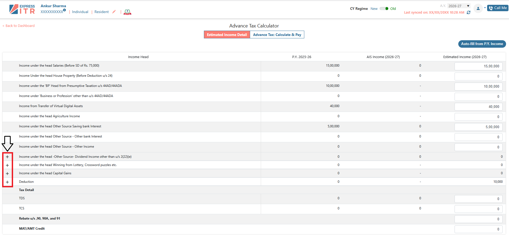Expand the Winning from Lottery row
The image size is (509, 239).
[7, 165]
